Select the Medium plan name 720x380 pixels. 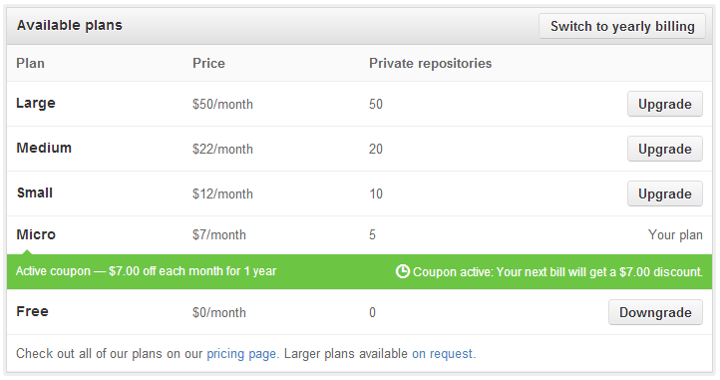(44, 148)
